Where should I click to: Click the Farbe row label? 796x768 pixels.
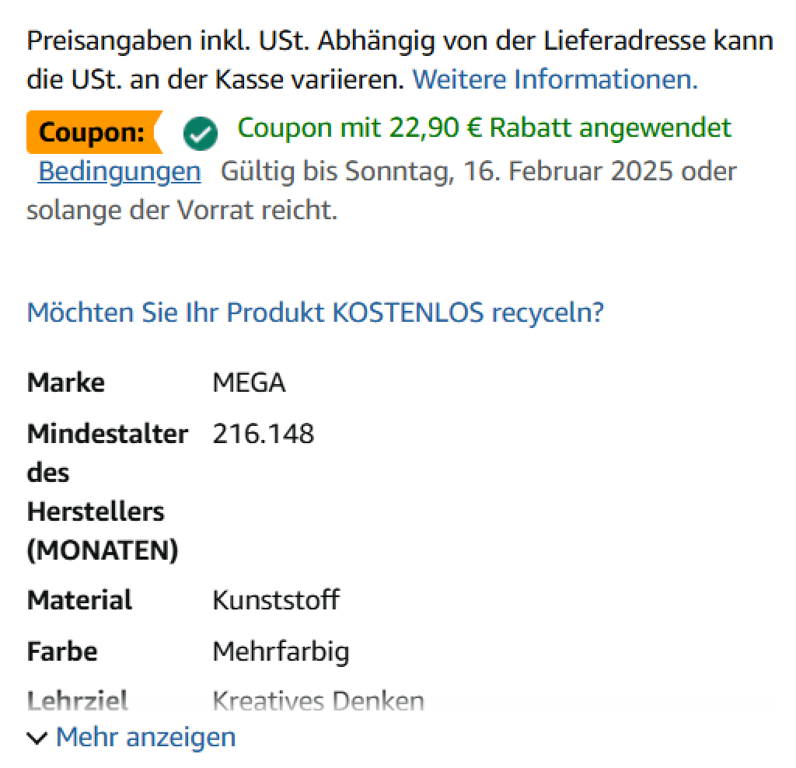pos(62,651)
